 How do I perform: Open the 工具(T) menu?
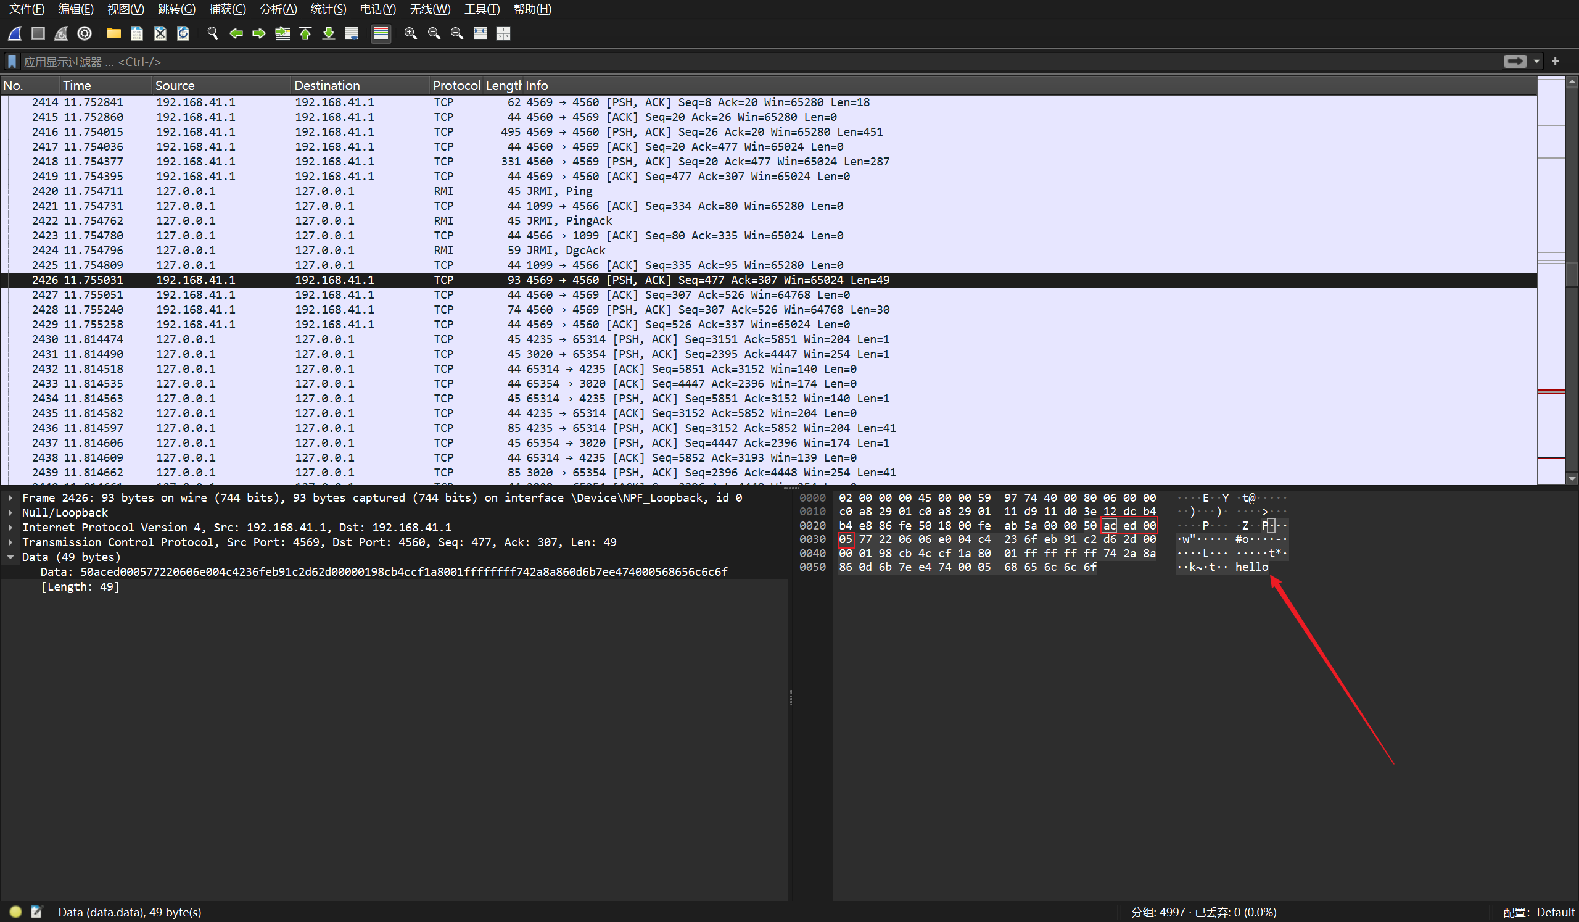pyautogui.click(x=482, y=9)
